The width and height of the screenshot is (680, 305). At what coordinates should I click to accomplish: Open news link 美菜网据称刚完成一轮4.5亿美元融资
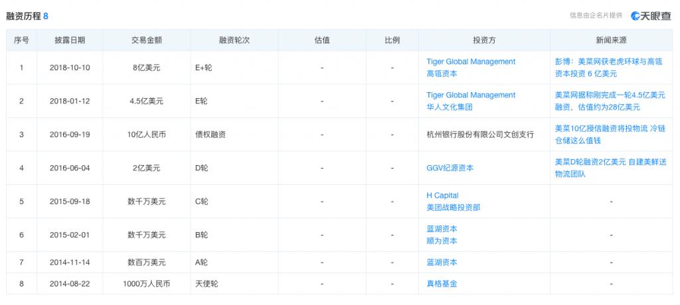[x=610, y=101]
